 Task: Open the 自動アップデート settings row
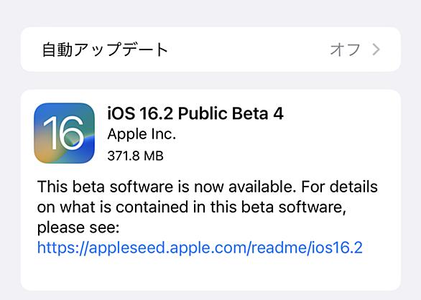[210, 50]
